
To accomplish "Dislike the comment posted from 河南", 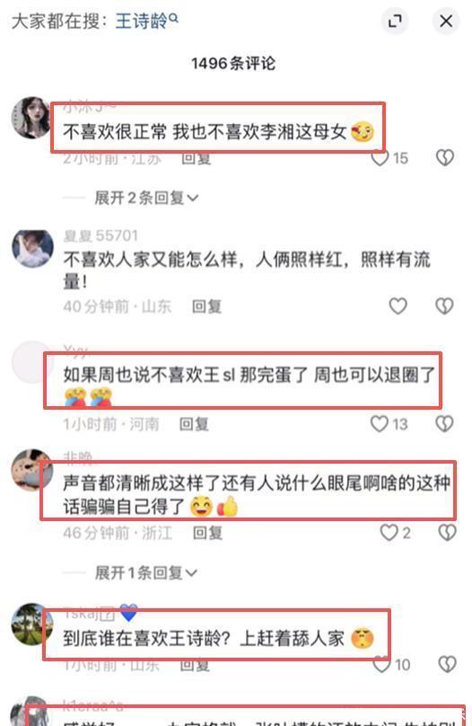I will [x=445, y=424].
